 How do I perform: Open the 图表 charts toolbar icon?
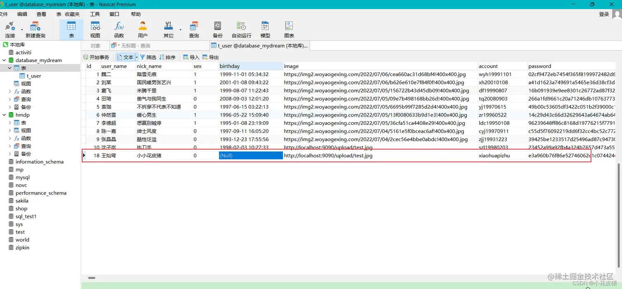tap(289, 30)
